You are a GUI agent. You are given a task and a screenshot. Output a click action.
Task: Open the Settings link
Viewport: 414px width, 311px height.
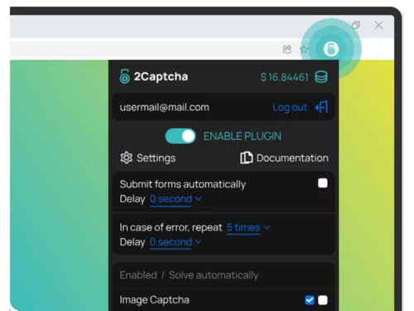(x=156, y=158)
